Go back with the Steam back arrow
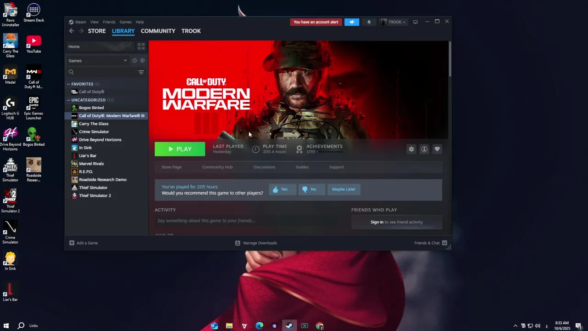 tap(71, 31)
